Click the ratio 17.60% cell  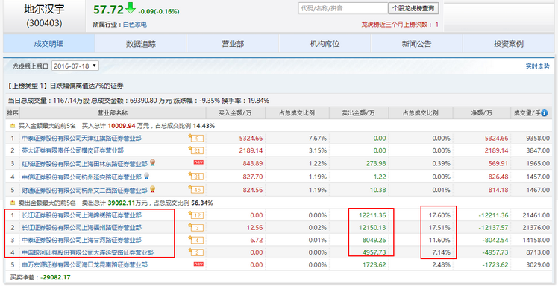pos(440,215)
